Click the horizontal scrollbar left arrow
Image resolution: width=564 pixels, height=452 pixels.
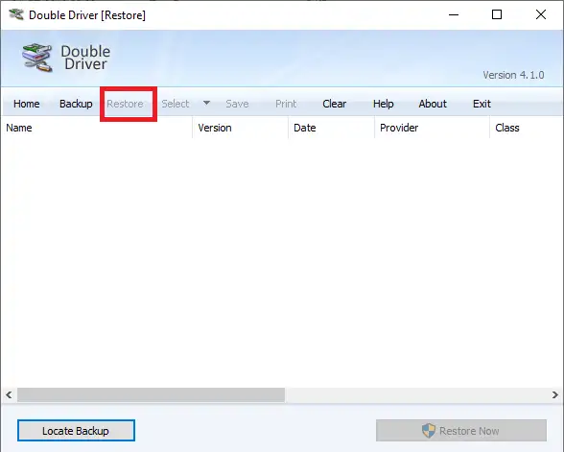9,394
